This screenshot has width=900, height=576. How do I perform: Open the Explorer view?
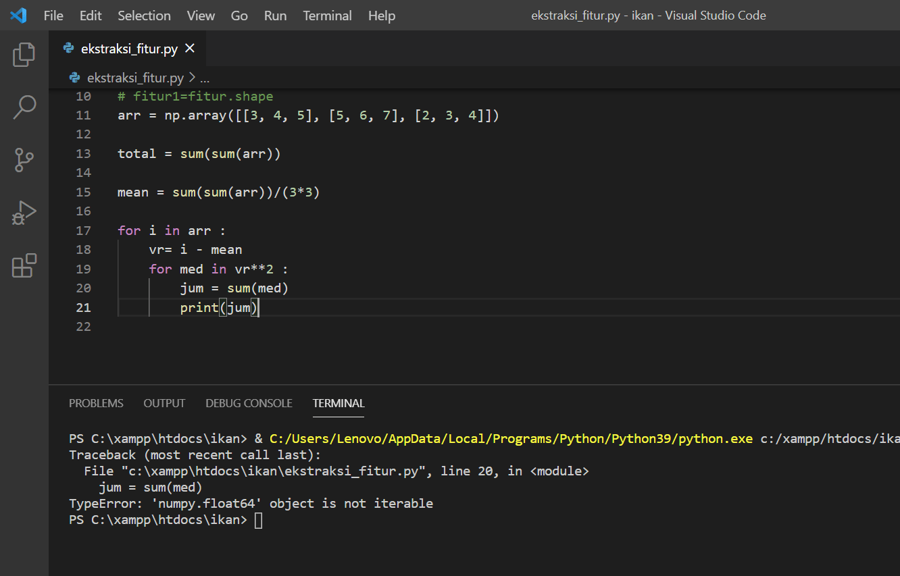[24, 55]
